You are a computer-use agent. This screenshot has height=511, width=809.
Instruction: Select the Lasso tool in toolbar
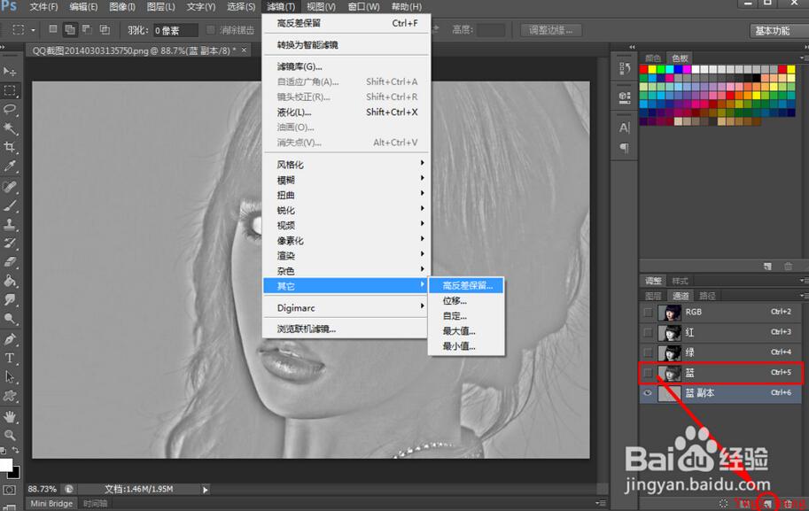[x=11, y=109]
